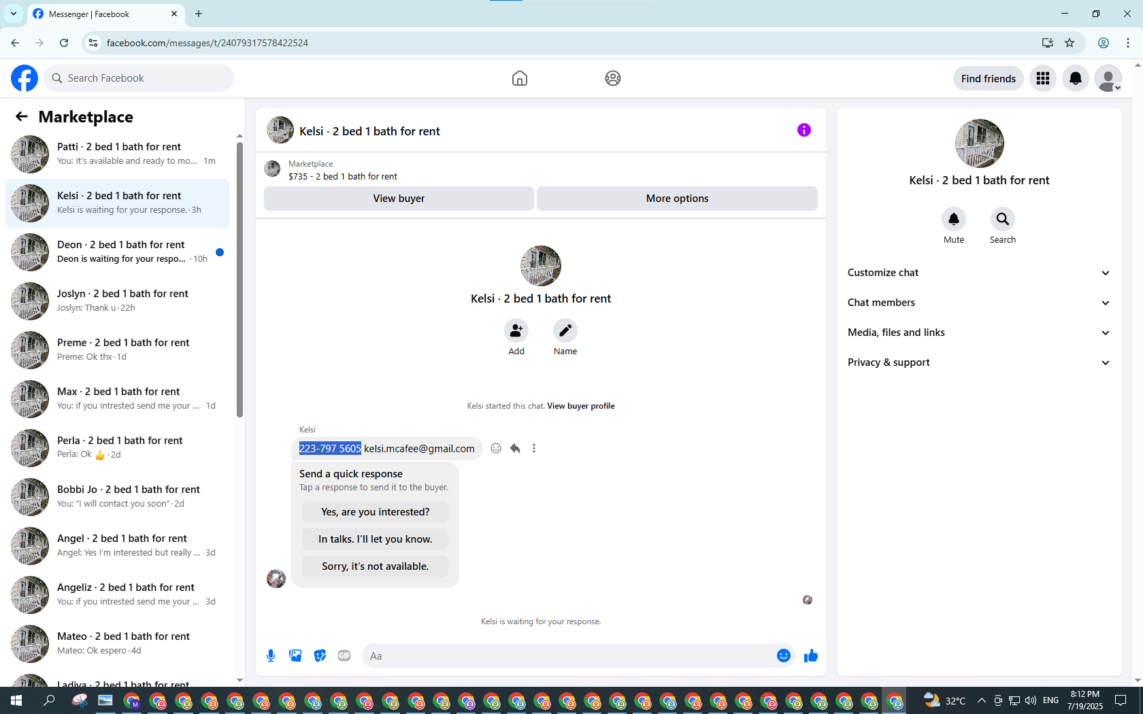This screenshot has height=714, width=1143.
Task: Reload the browser page
Action: [x=64, y=43]
